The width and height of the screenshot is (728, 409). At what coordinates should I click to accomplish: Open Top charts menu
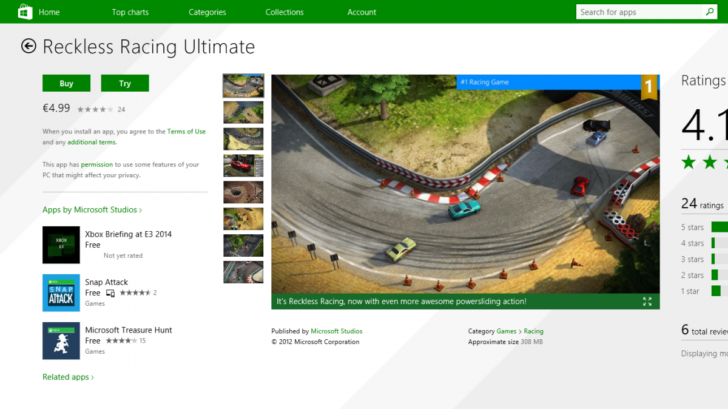point(130,12)
